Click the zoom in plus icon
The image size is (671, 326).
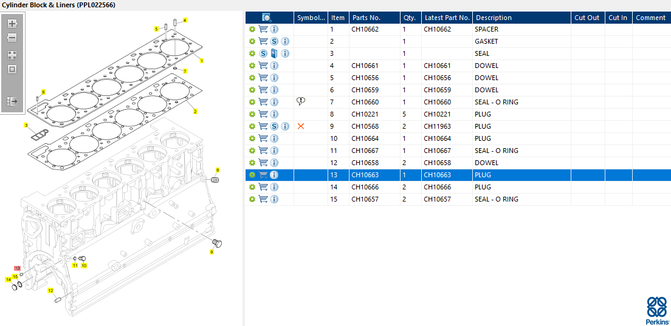(12, 24)
